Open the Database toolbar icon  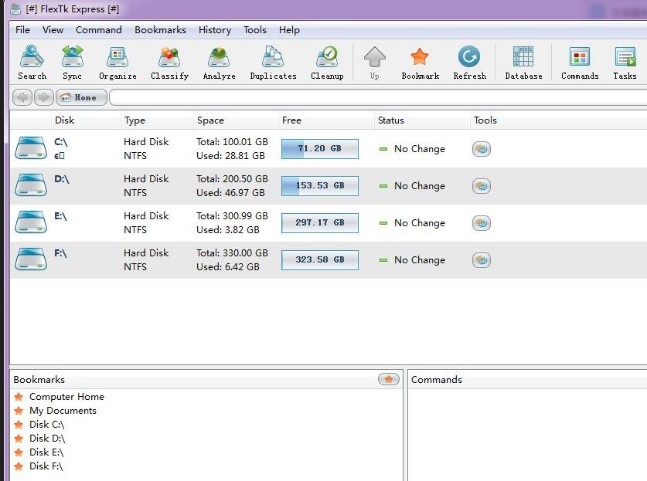pyautogui.click(x=523, y=63)
